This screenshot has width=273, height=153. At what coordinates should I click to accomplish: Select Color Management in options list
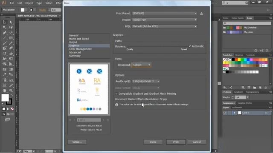[80, 49]
